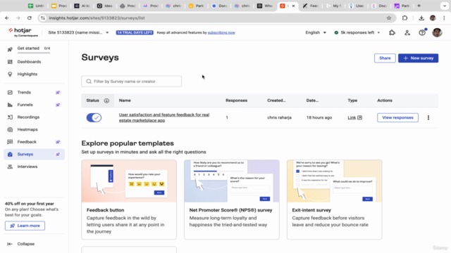
Task: Click the Chrome profile avatar in toolbar
Action: 433,18
